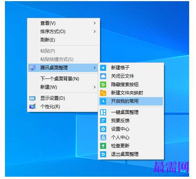The image size is (196, 179).
Task: Click the green arrow icon beside 隐藏搜索按钮
Action: pyautogui.click(x=103, y=85)
